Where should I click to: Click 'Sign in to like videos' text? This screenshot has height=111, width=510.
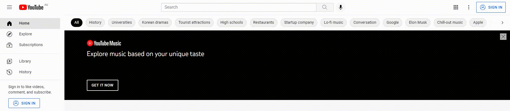26,87
